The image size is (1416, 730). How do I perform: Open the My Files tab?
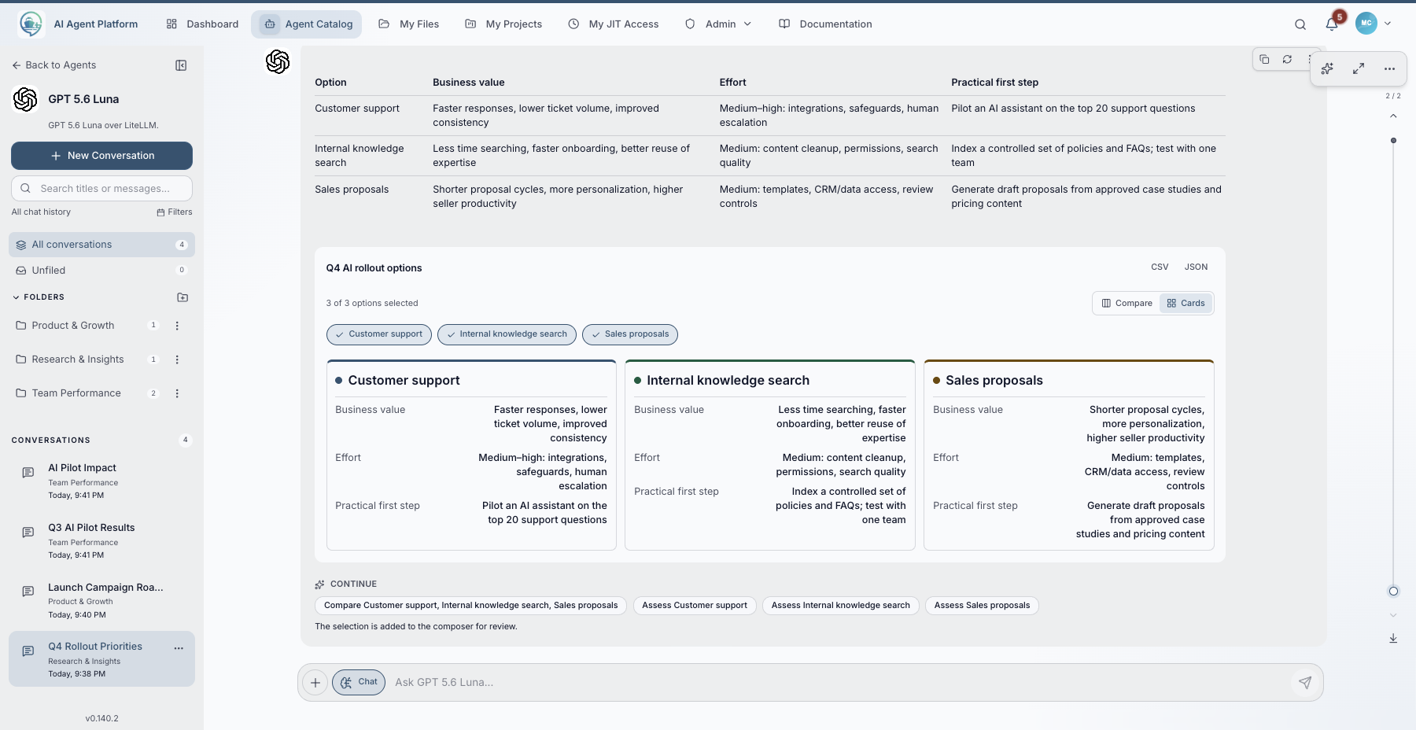tap(408, 24)
